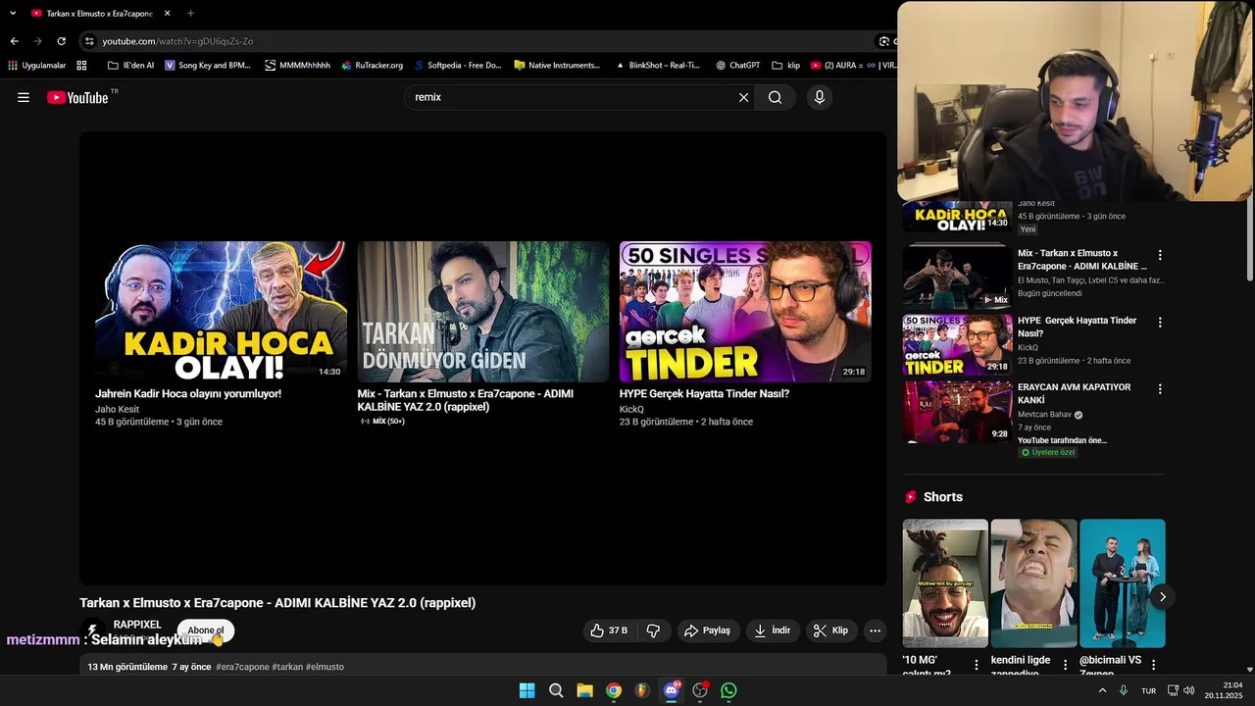The image size is (1255, 706).
Task: Go to YouTube home via logo
Action: 77,97
